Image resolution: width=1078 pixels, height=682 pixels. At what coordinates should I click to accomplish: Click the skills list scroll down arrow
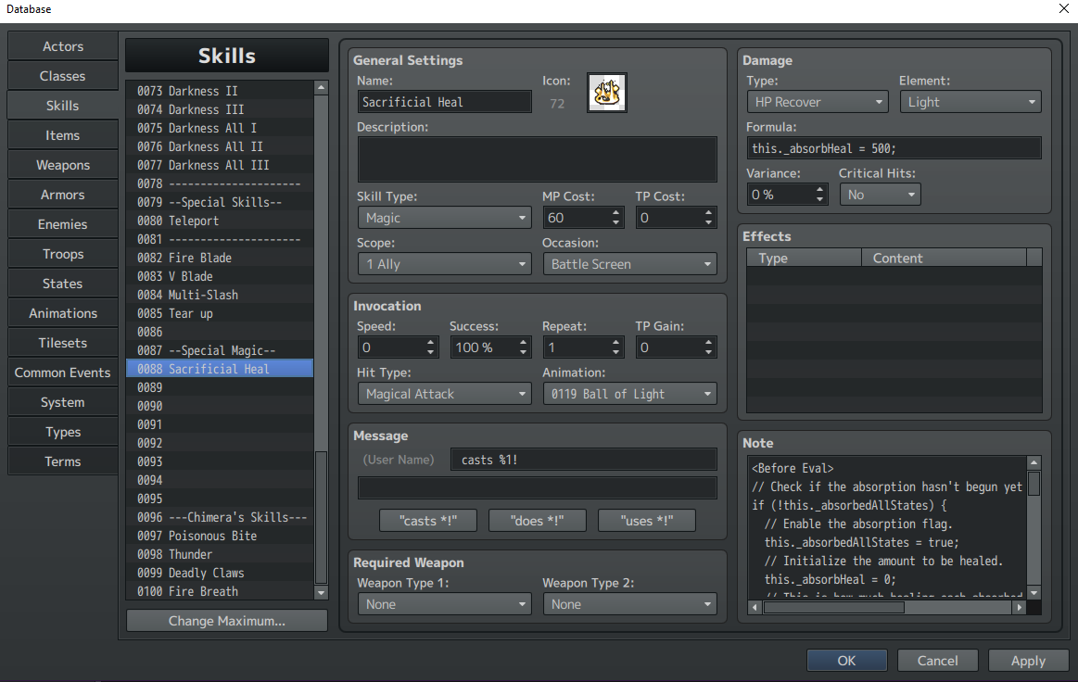pyautogui.click(x=321, y=592)
